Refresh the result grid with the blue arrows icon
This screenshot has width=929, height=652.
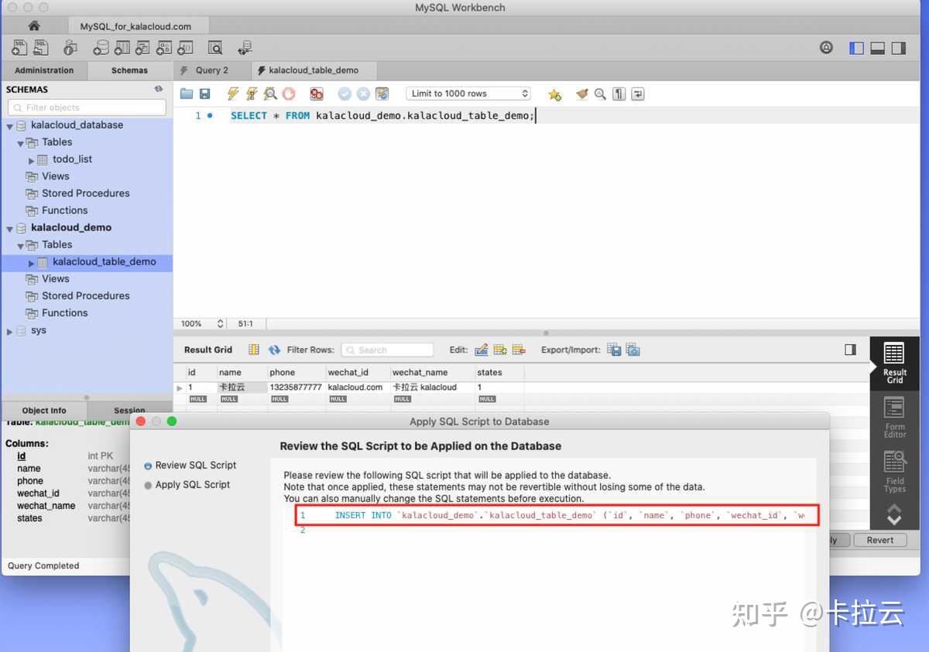(275, 350)
